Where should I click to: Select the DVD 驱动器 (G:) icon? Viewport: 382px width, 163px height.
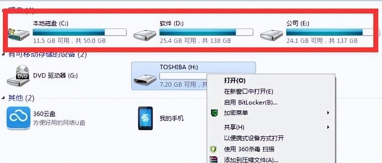(x=18, y=75)
